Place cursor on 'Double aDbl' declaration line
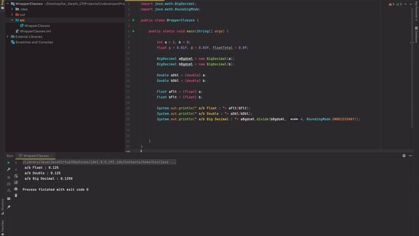Image resolution: width=419 pixels, height=236 pixels. point(181,75)
